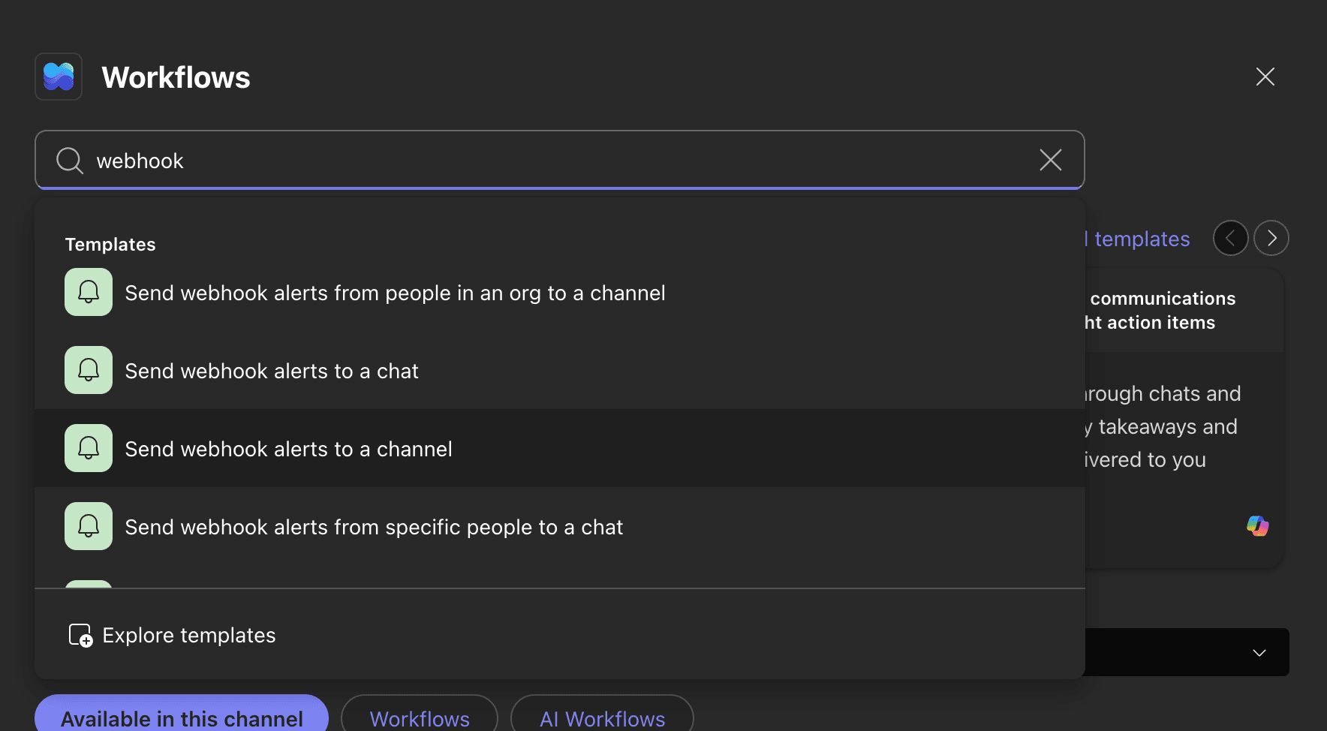Click the Copilot icon on template card
This screenshot has height=731, width=1327.
click(1257, 525)
